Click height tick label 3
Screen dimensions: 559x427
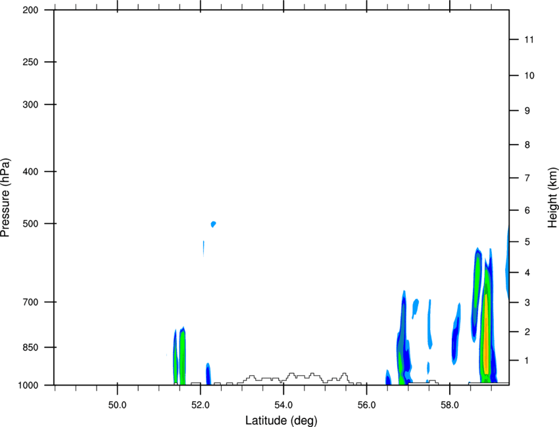click(527, 302)
